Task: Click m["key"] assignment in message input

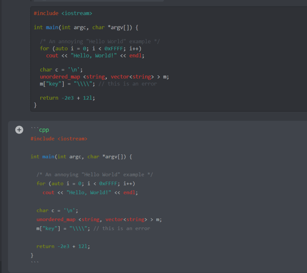Action: tap(63, 229)
